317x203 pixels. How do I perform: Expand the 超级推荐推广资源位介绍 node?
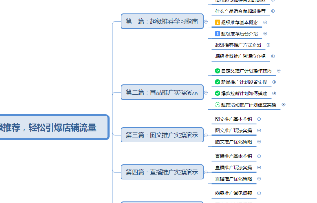(x=273, y=56)
